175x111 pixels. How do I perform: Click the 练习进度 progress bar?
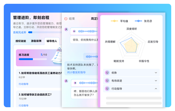coord(33,59)
